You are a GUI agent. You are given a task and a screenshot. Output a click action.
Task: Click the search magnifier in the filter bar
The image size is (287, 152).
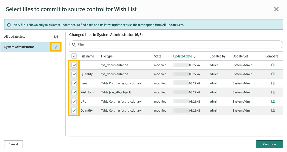74,44
